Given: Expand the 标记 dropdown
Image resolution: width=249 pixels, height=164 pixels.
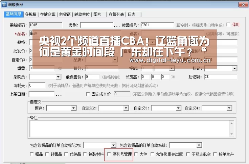Looking at the screenshot, I should (x=234, y=69).
